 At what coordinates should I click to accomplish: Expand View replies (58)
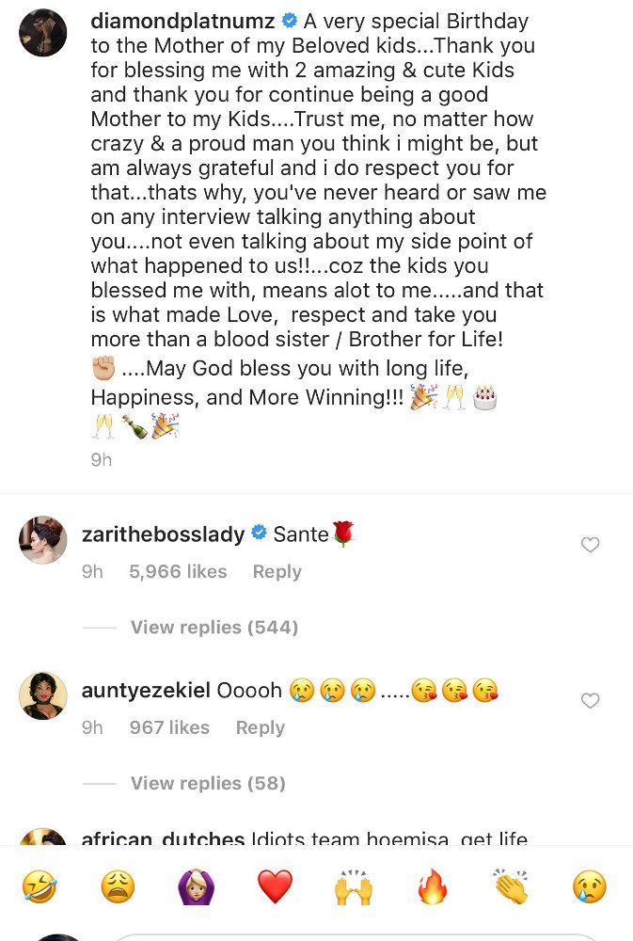click(208, 783)
